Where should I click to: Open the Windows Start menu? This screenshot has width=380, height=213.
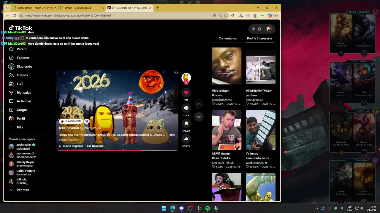pyautogui.click(x=164, y=208)
